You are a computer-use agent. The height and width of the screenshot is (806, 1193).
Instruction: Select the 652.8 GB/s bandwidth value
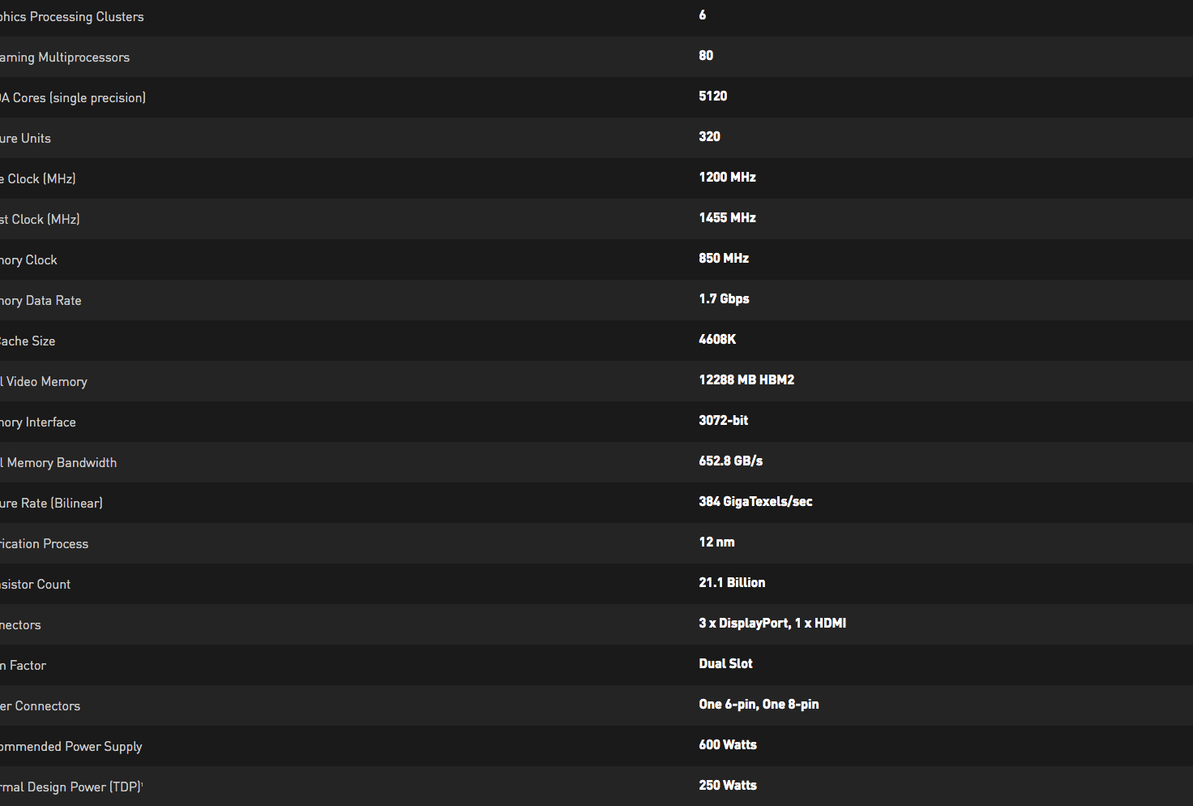[x=730, y=461]
